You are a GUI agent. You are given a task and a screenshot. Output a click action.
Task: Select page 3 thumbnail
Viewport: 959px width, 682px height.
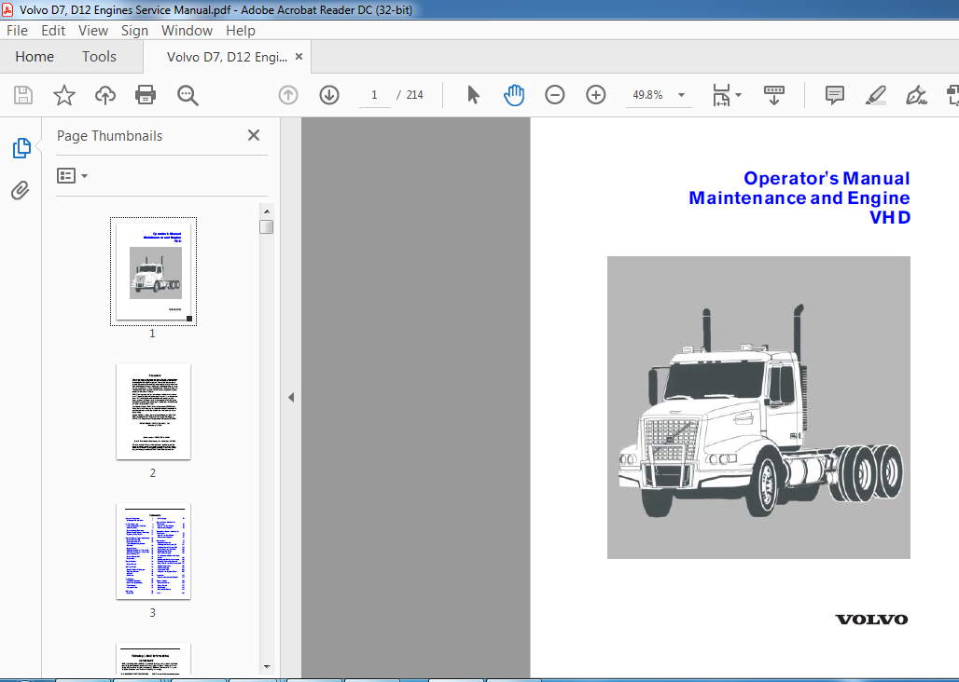point(154,552)
